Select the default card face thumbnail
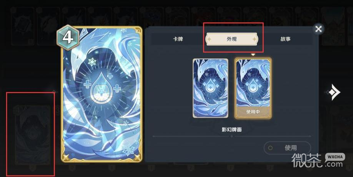 click(210, 88)
